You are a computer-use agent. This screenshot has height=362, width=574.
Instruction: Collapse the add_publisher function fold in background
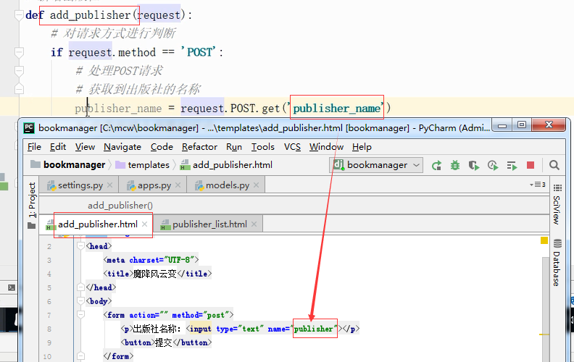(x=19, y=15)
